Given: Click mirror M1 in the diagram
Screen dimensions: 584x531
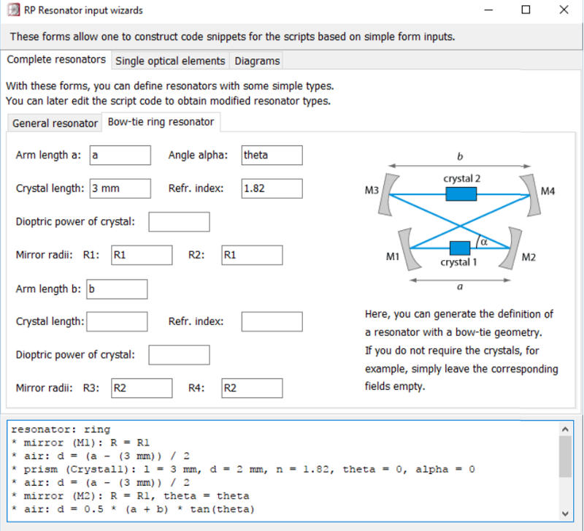Looking at the screenshot, I should coord(408,249).
